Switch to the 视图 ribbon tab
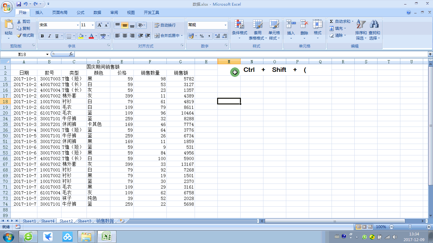The width and height of the screenshot is (433, 243). (x=131, y=13)
